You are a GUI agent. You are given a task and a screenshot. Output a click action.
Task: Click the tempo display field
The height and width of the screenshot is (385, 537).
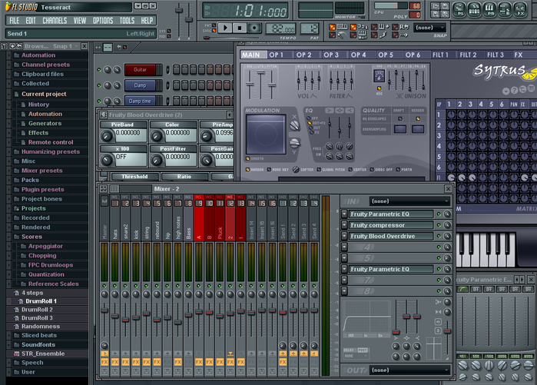coord(280,28)
